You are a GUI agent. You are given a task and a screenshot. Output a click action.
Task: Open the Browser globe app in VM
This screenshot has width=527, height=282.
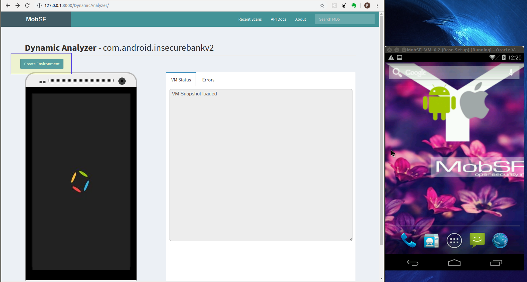(500, 240)
